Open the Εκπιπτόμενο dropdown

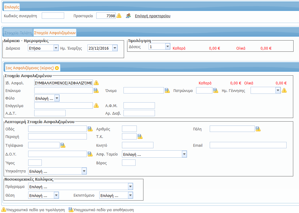pos(130,195)
